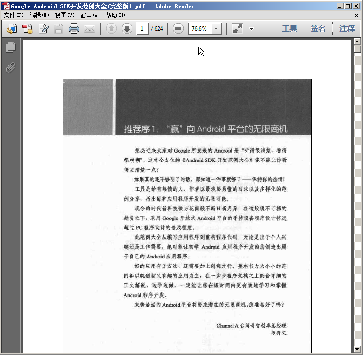Click the signature text 张昇文
The width and height of the screenshot is (363, 355).
279,333
